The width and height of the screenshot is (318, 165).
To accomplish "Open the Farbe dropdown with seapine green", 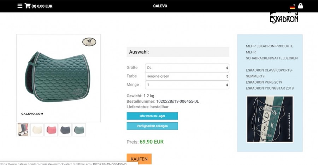I will 187,76.
